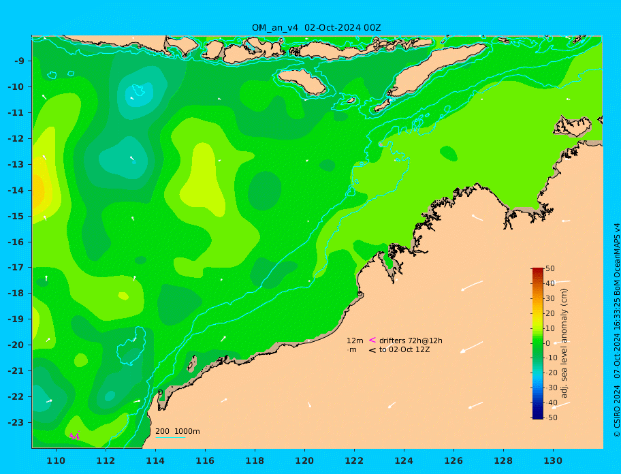Viewport: 621px width, 474px height.
Task: Click the '-9' latitude axis label
Action: pyautogui.click(x=19, y=61)
